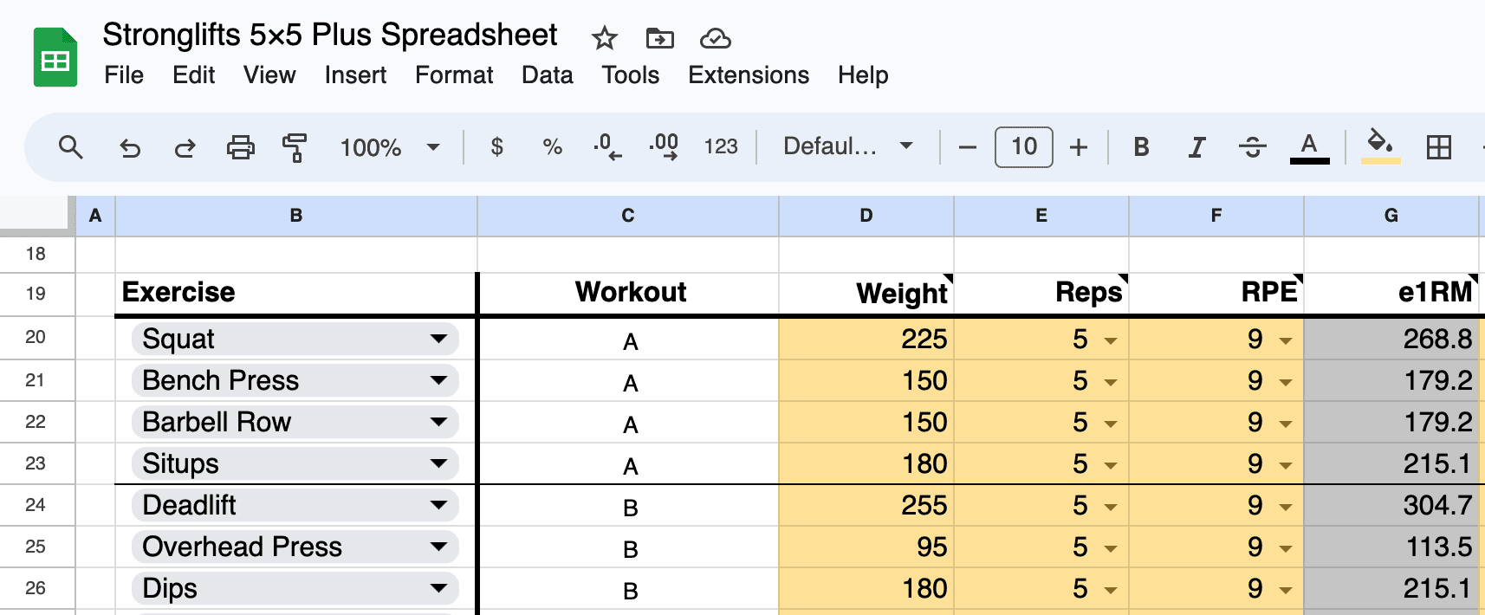Select the Workout header cell
This screenshot has height=615, width=1485.
click(x=630, y=294)
